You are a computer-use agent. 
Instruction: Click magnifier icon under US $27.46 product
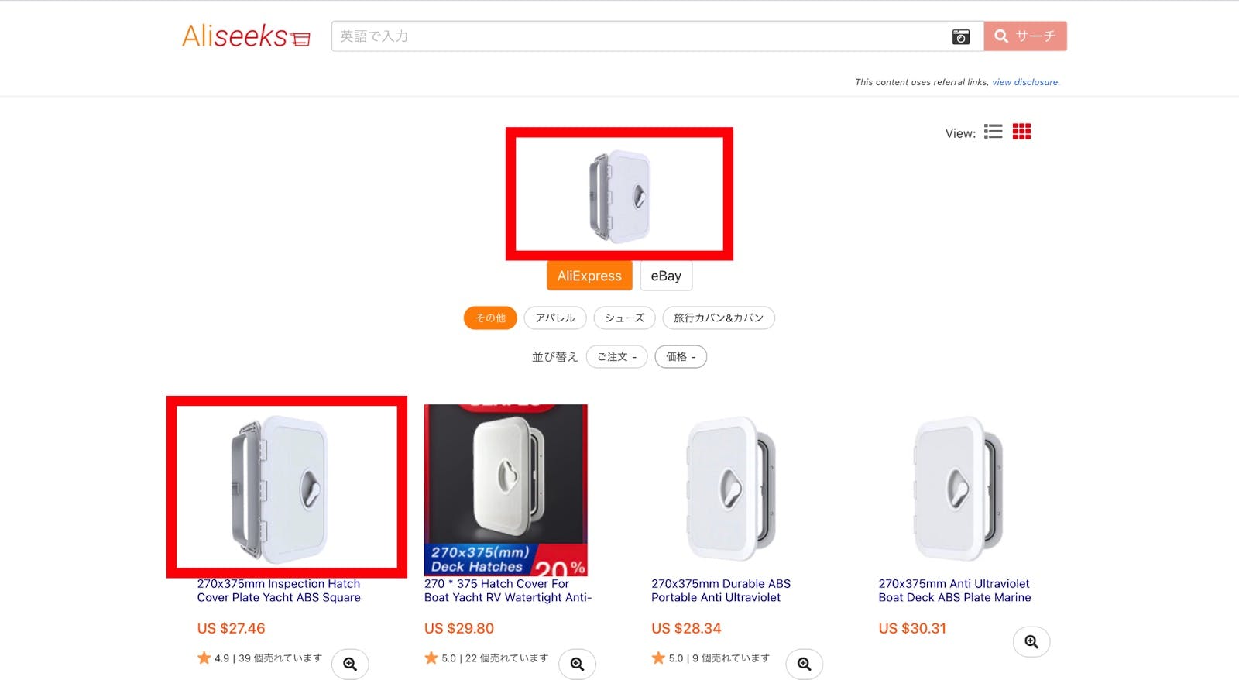tap(350, 664)
